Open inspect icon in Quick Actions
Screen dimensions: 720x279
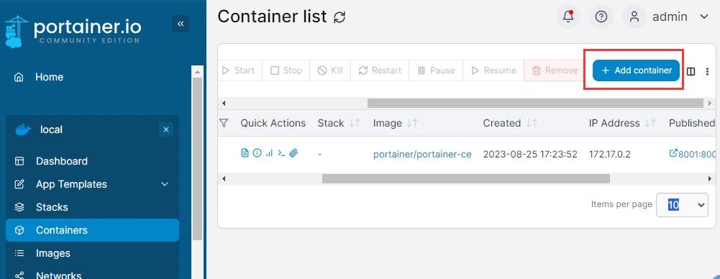coord(258,153)
